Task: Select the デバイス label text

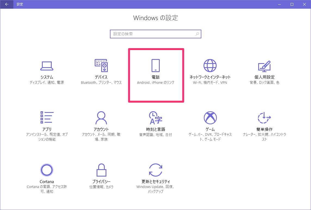Action: click(101, 77)
